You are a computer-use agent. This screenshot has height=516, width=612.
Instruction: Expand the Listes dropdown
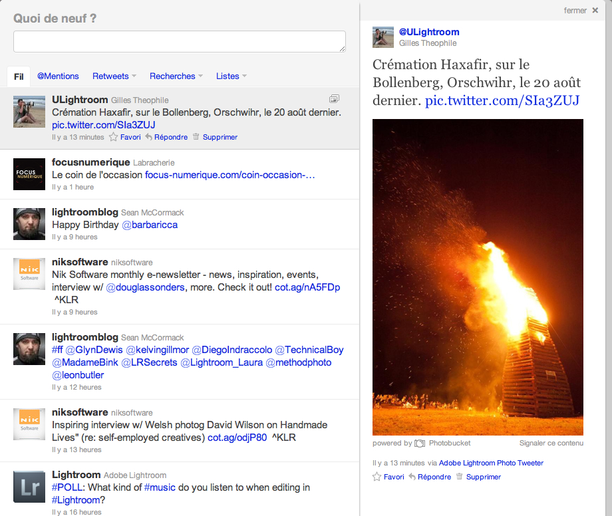coord(244,76)
